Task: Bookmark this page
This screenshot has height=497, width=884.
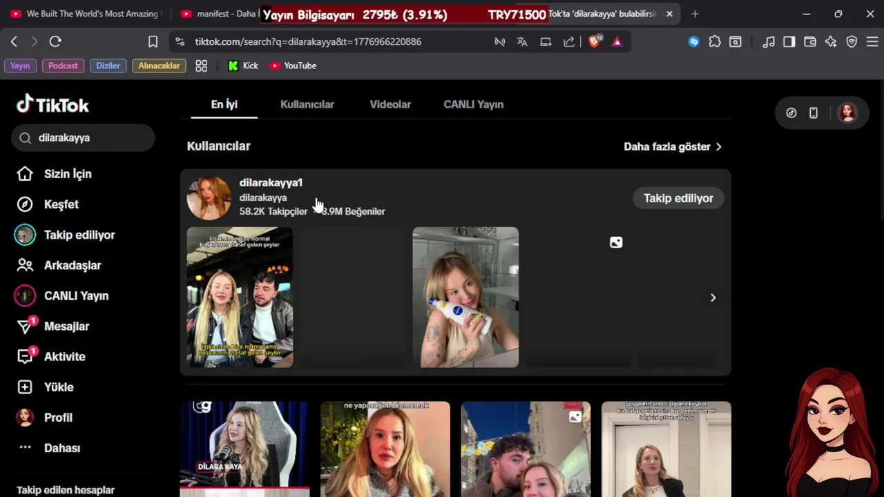Action: pos(153,41)
